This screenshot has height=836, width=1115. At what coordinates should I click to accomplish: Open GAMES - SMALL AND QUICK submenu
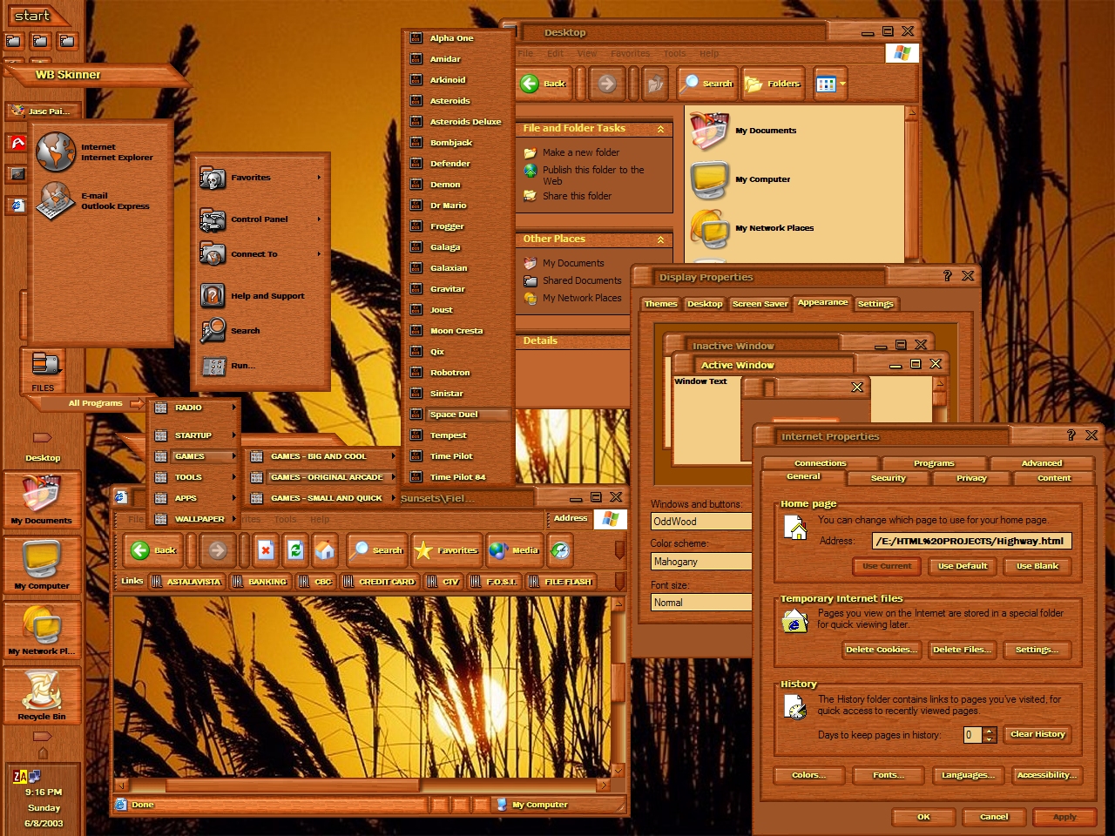pos(321,498)
